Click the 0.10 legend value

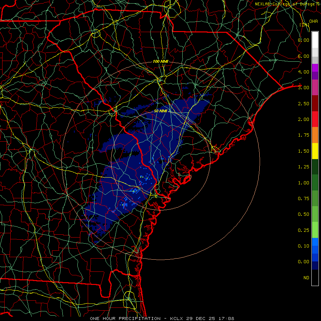click(x=304, y=246)
